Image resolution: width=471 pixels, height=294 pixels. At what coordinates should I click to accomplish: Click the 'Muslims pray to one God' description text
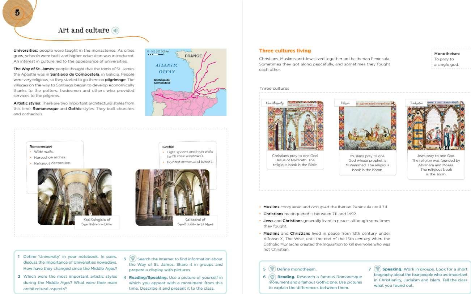point(368,163)
